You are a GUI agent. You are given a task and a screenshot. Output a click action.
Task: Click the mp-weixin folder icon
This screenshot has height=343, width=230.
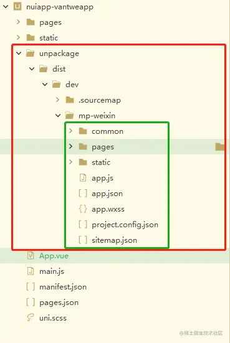[69, 115]
